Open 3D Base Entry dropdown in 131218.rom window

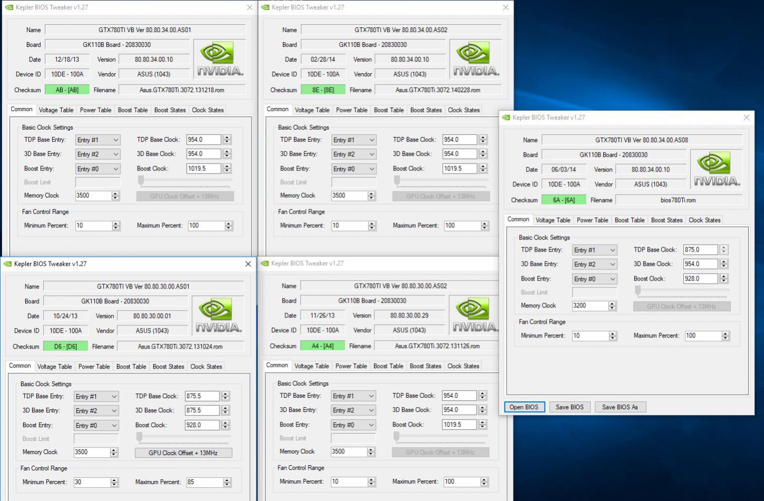98,154
